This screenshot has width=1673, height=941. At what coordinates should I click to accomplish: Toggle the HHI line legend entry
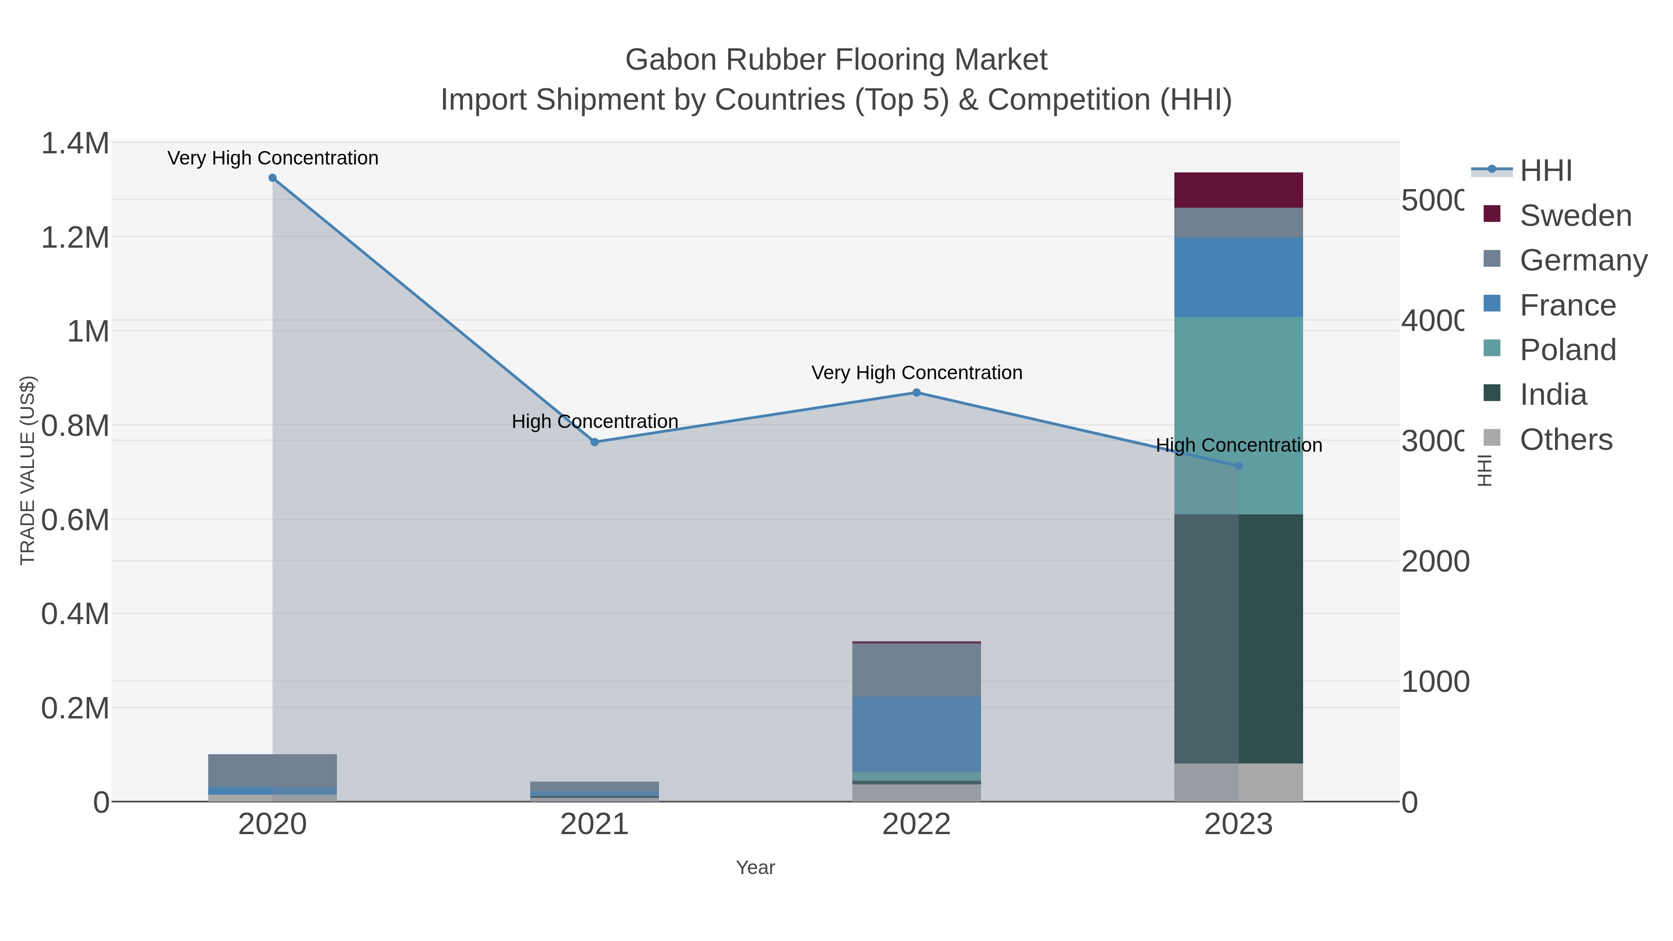(x=1522, y=171)
